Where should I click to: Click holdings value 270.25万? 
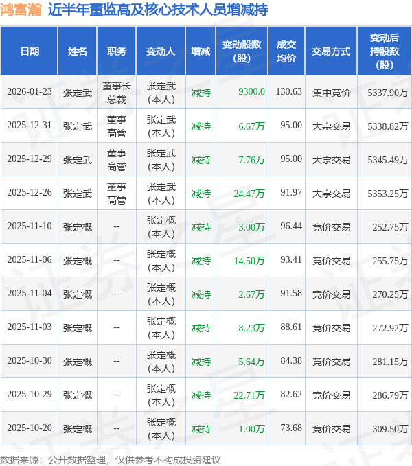pyautogui.click(x=390, y=294)
